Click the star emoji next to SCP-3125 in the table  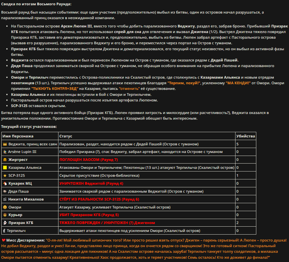[5, 175]
